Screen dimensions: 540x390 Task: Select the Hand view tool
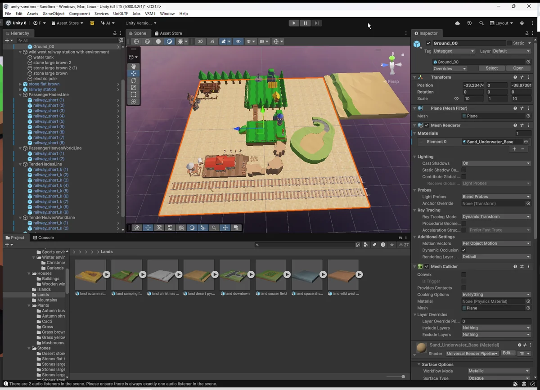pos(134,66)
